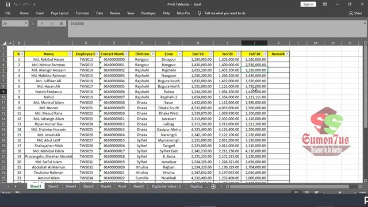This screenshot has height=207, width=368.
Task: Open the Feb'20 filter dropdown
Action: coord(265,54)
